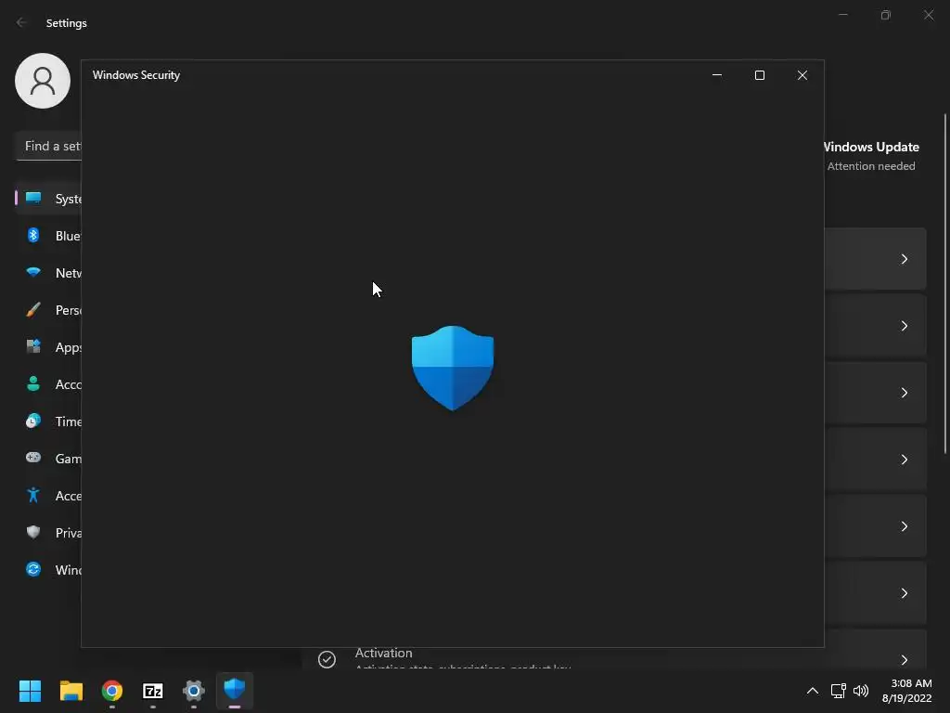Select the Time & language clock icon
950x713 pixels.
point(33,421)
